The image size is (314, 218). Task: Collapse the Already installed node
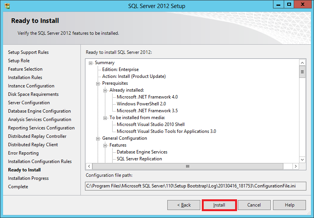coord(105,90)
